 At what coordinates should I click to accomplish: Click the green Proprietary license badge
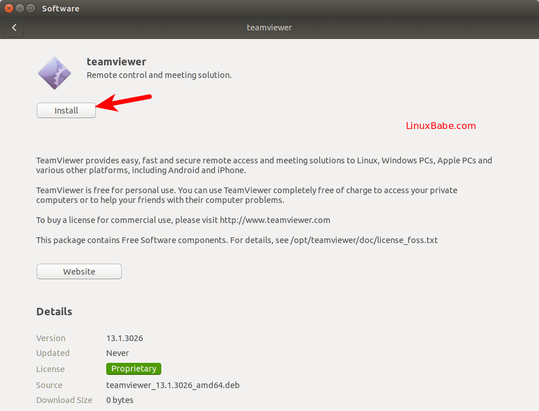point(134,369)
